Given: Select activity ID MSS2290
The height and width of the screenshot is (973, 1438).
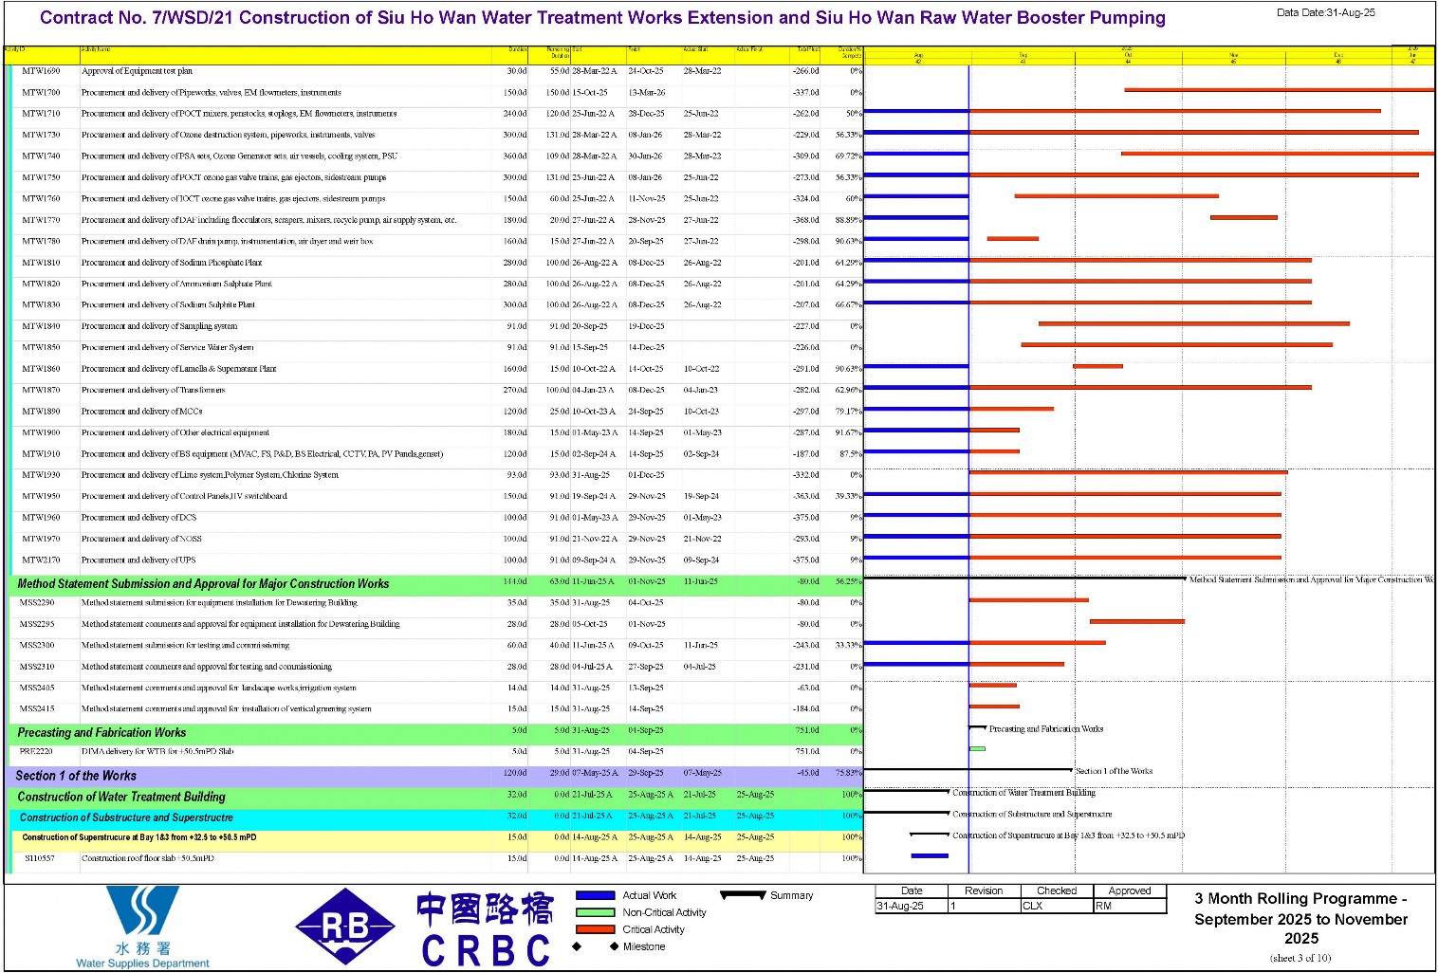Looking at the screenshot, I should (x=37, y=603).
